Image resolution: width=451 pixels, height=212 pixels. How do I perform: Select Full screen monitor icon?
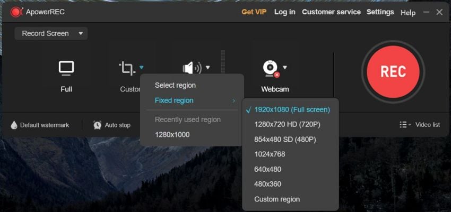tap(66, 68)
